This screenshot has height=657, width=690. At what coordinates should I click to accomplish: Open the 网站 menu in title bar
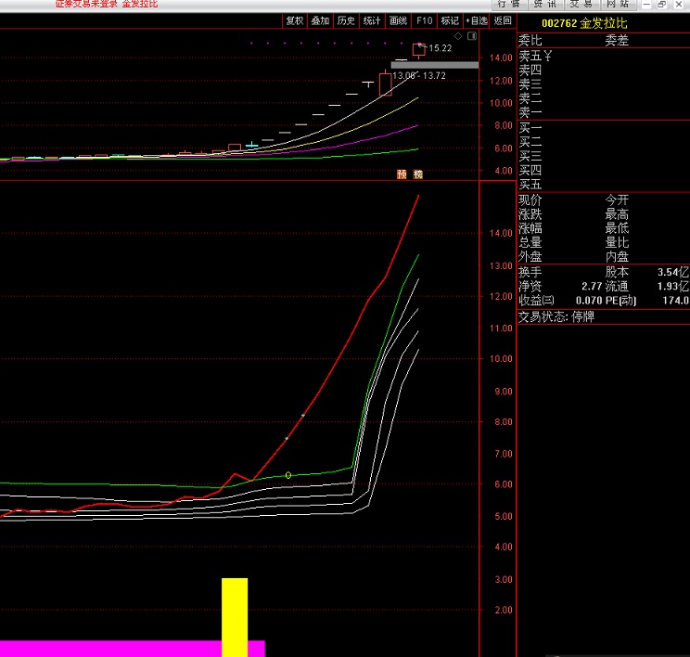pyautogui.click(x=618, y=4)
